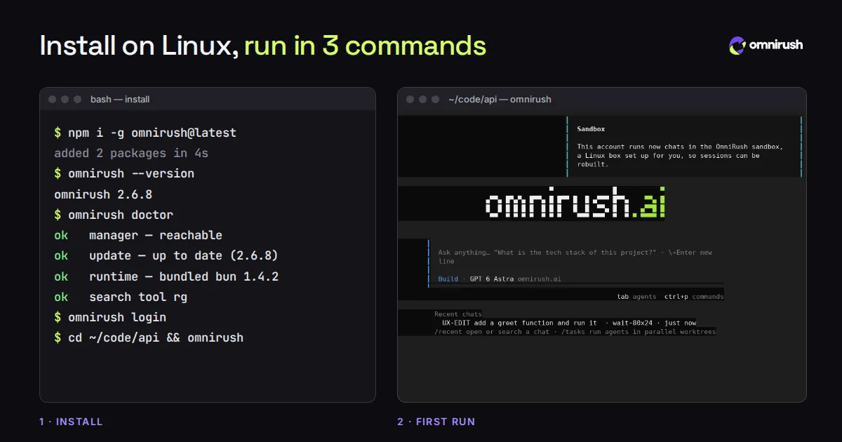Click the sandbox notice text 'This account runs new chats'
Viewport: 842px width, 442px height.
[x=629, y=147]
